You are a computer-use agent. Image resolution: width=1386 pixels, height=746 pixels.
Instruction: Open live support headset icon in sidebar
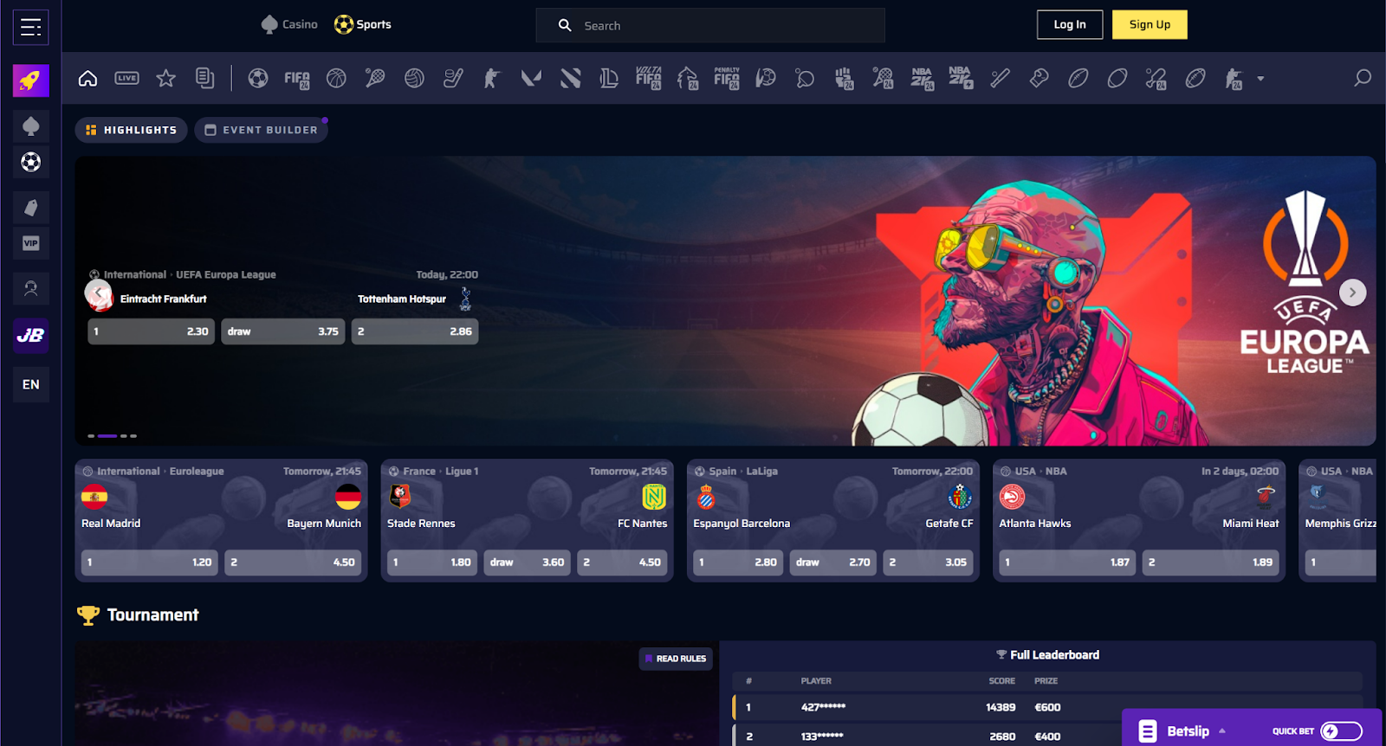(30, 288)
